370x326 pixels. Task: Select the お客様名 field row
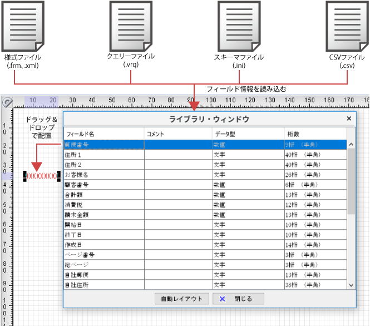click(x=103, y=175)
